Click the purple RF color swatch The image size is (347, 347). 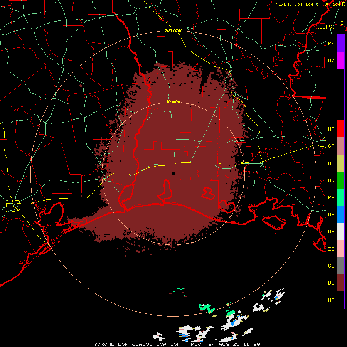pos(340,43)
